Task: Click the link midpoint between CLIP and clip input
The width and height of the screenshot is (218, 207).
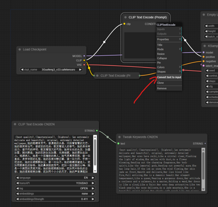Action: click(104, 42)
